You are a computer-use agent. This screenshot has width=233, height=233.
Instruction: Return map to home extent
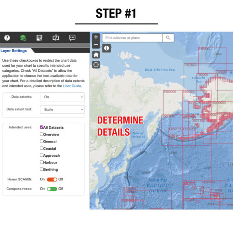96,55
